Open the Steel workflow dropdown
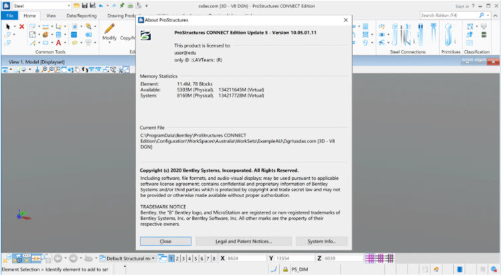The width and height of the screenshot is (504, 276). point(68,6)
